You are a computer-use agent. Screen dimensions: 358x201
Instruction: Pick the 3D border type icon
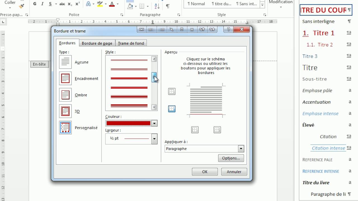[65, 111]
